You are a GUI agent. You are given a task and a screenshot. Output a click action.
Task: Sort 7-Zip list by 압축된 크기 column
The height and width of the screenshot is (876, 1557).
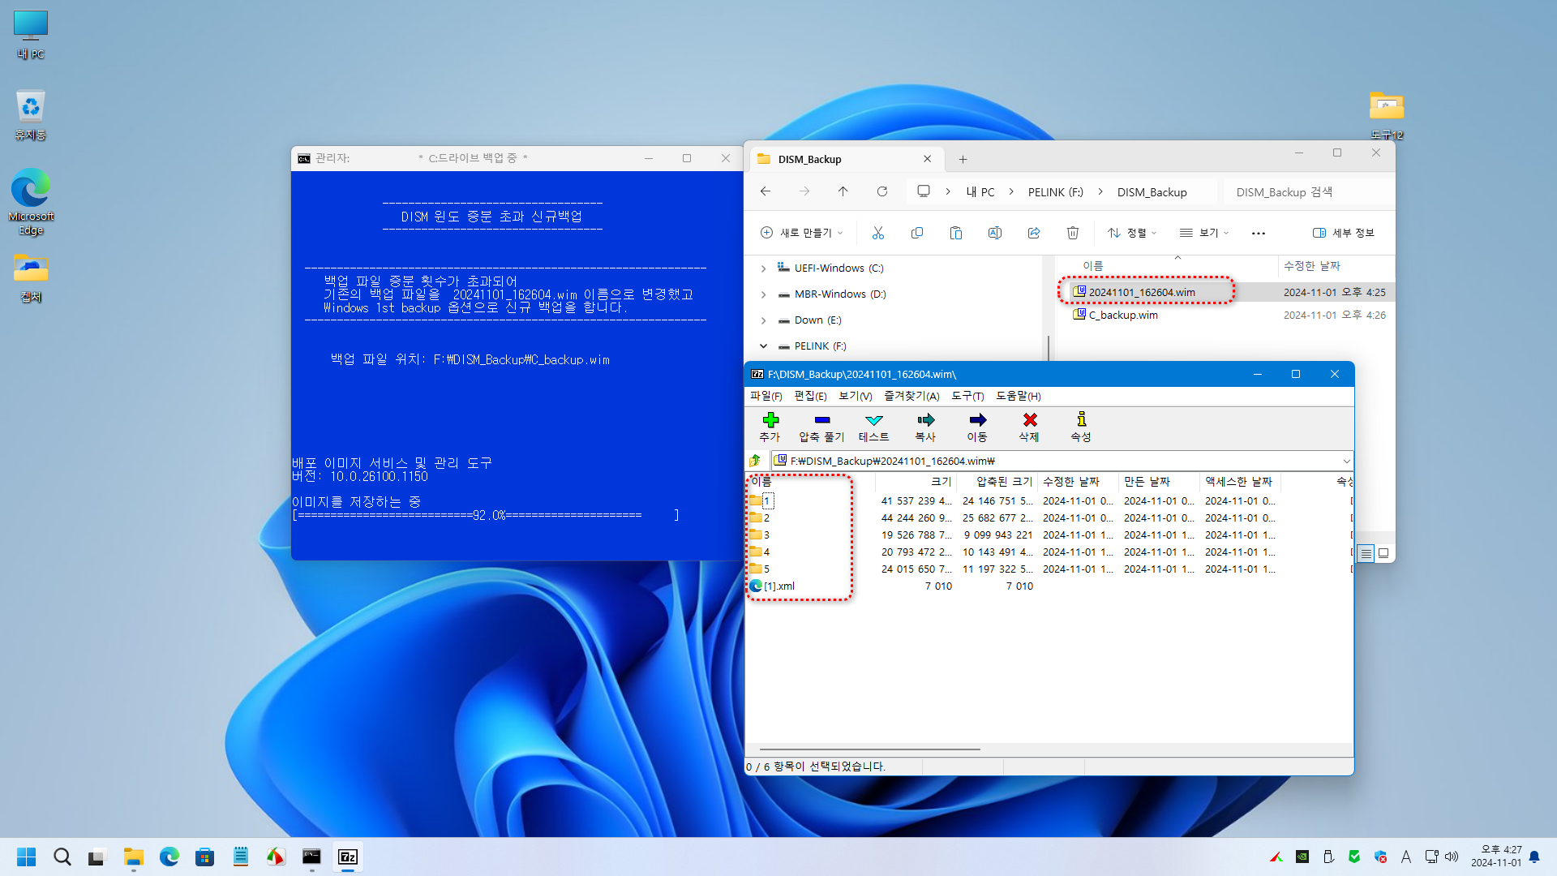(x=997, y=482)
